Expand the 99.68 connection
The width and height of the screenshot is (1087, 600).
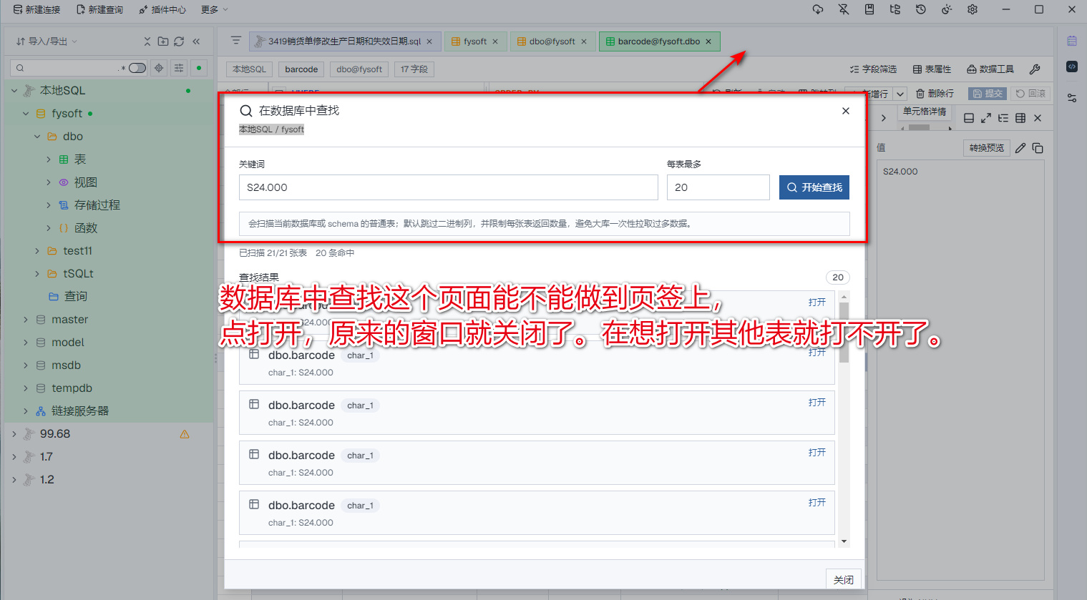coord(14,434)
